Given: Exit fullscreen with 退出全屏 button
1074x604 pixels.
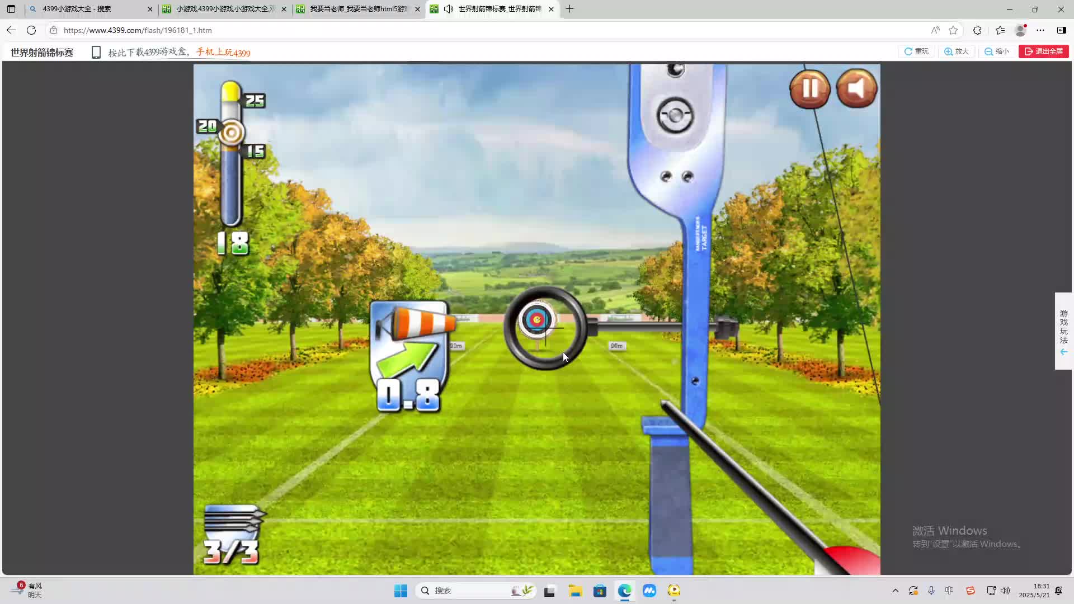Looking at the screenshot, I should (1043, 51).
